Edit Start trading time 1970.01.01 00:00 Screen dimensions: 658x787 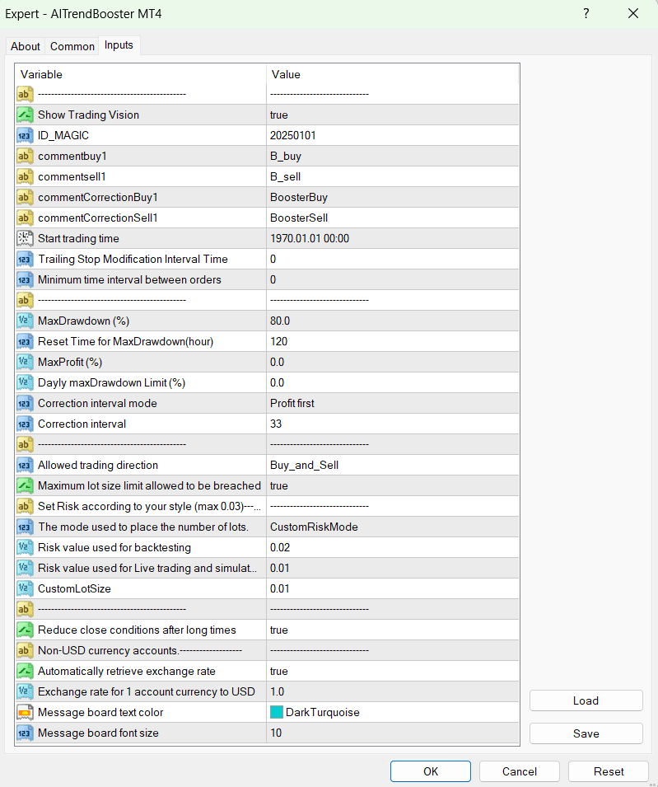click(x=393, y=238)
